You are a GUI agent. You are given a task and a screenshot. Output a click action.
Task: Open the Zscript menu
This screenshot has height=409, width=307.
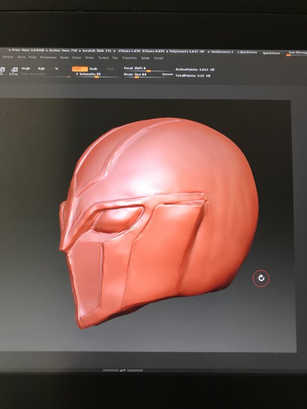(159, 58)
